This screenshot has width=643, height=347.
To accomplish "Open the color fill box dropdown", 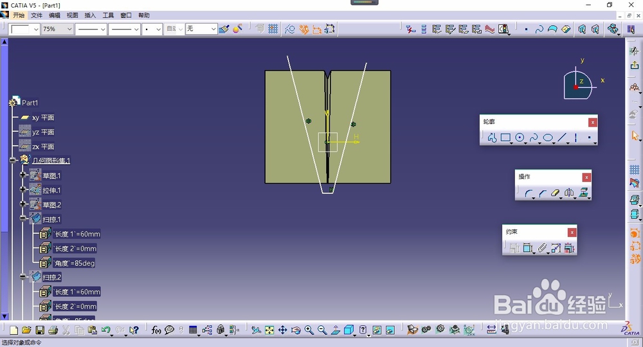I will tap(35, 29).
